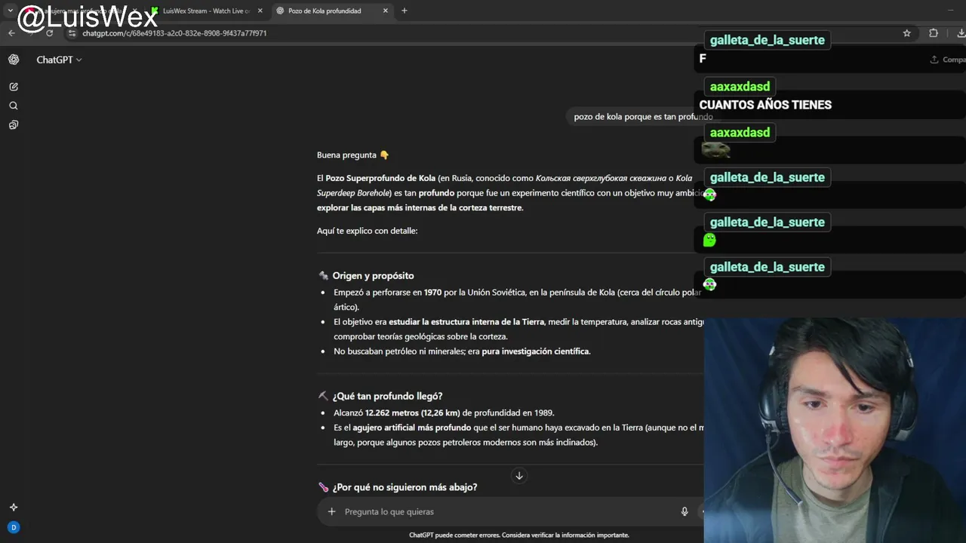Click the sparkle icon near sidebar bottom
The height and width of the screenshot is (543, 966).
pos(14,508)
